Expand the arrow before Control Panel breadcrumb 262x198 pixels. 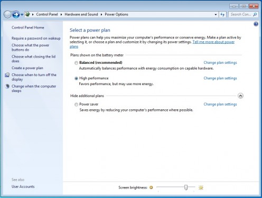(33, 14)
